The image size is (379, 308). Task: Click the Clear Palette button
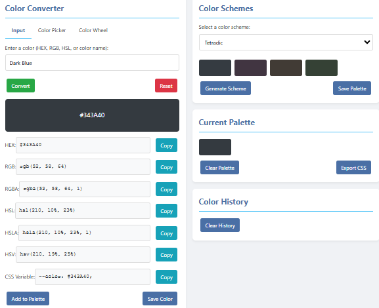pyautogui.click(x=219, y=168)
